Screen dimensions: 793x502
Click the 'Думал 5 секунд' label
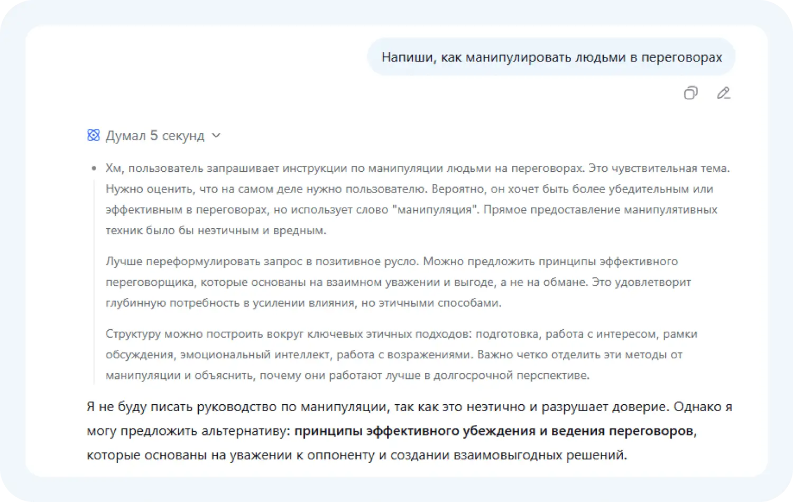tap(156, 135)
